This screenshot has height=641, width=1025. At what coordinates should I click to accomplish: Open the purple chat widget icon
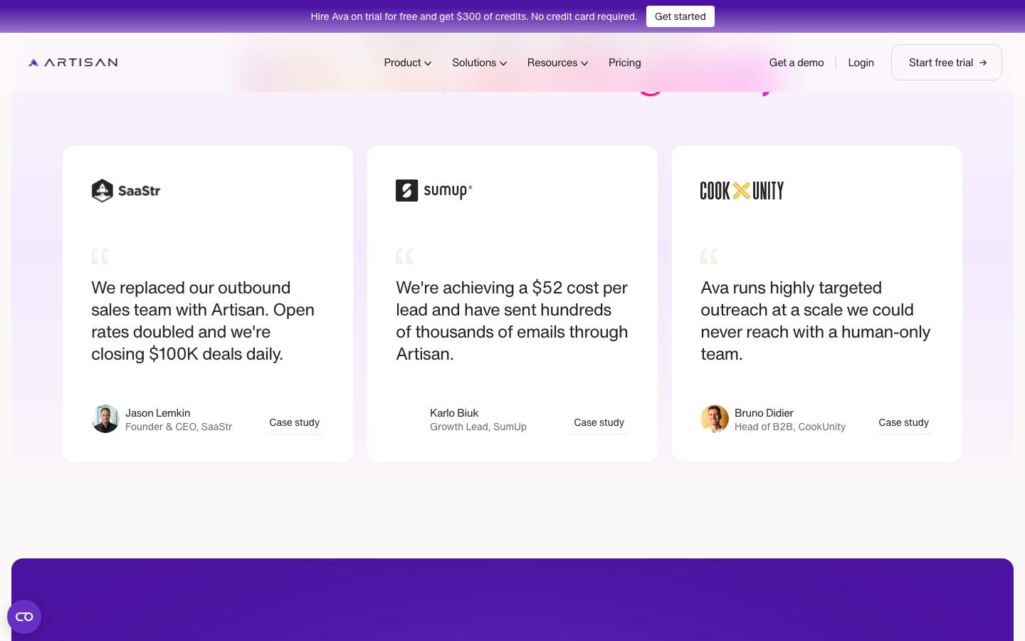[24, 617]
